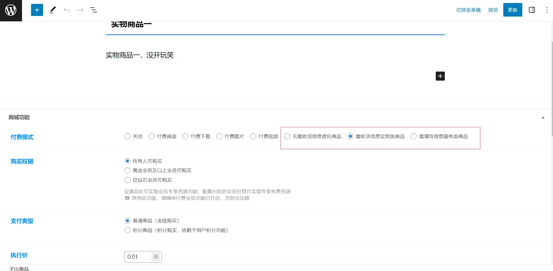Open the document overview list view
The image size is (553, 271).
[x=94, y=10]
